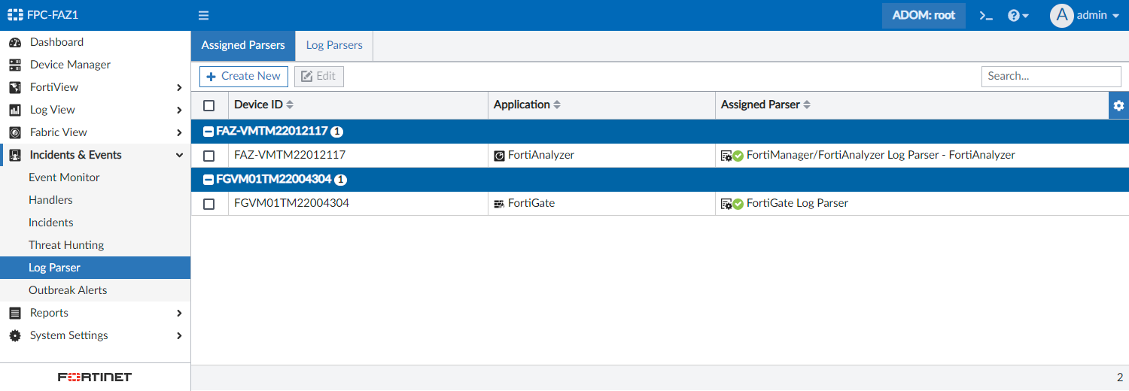Click the FAZ-VMTM22012117 group count badge
Screen dimensions: 1129x391
coord(337,132)
